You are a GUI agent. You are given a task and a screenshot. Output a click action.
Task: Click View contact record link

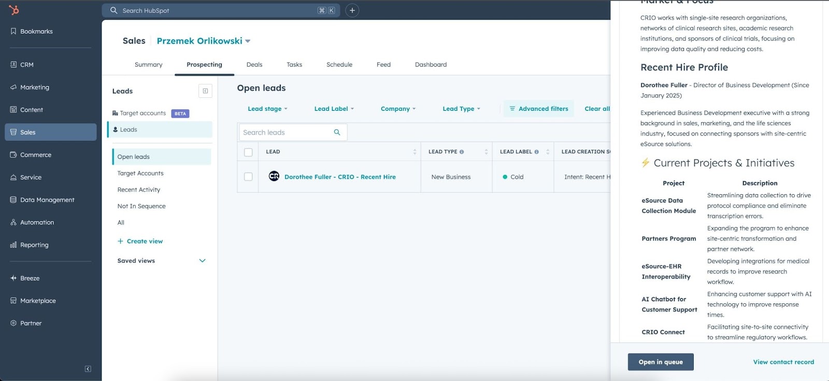[x=783, y=362]
